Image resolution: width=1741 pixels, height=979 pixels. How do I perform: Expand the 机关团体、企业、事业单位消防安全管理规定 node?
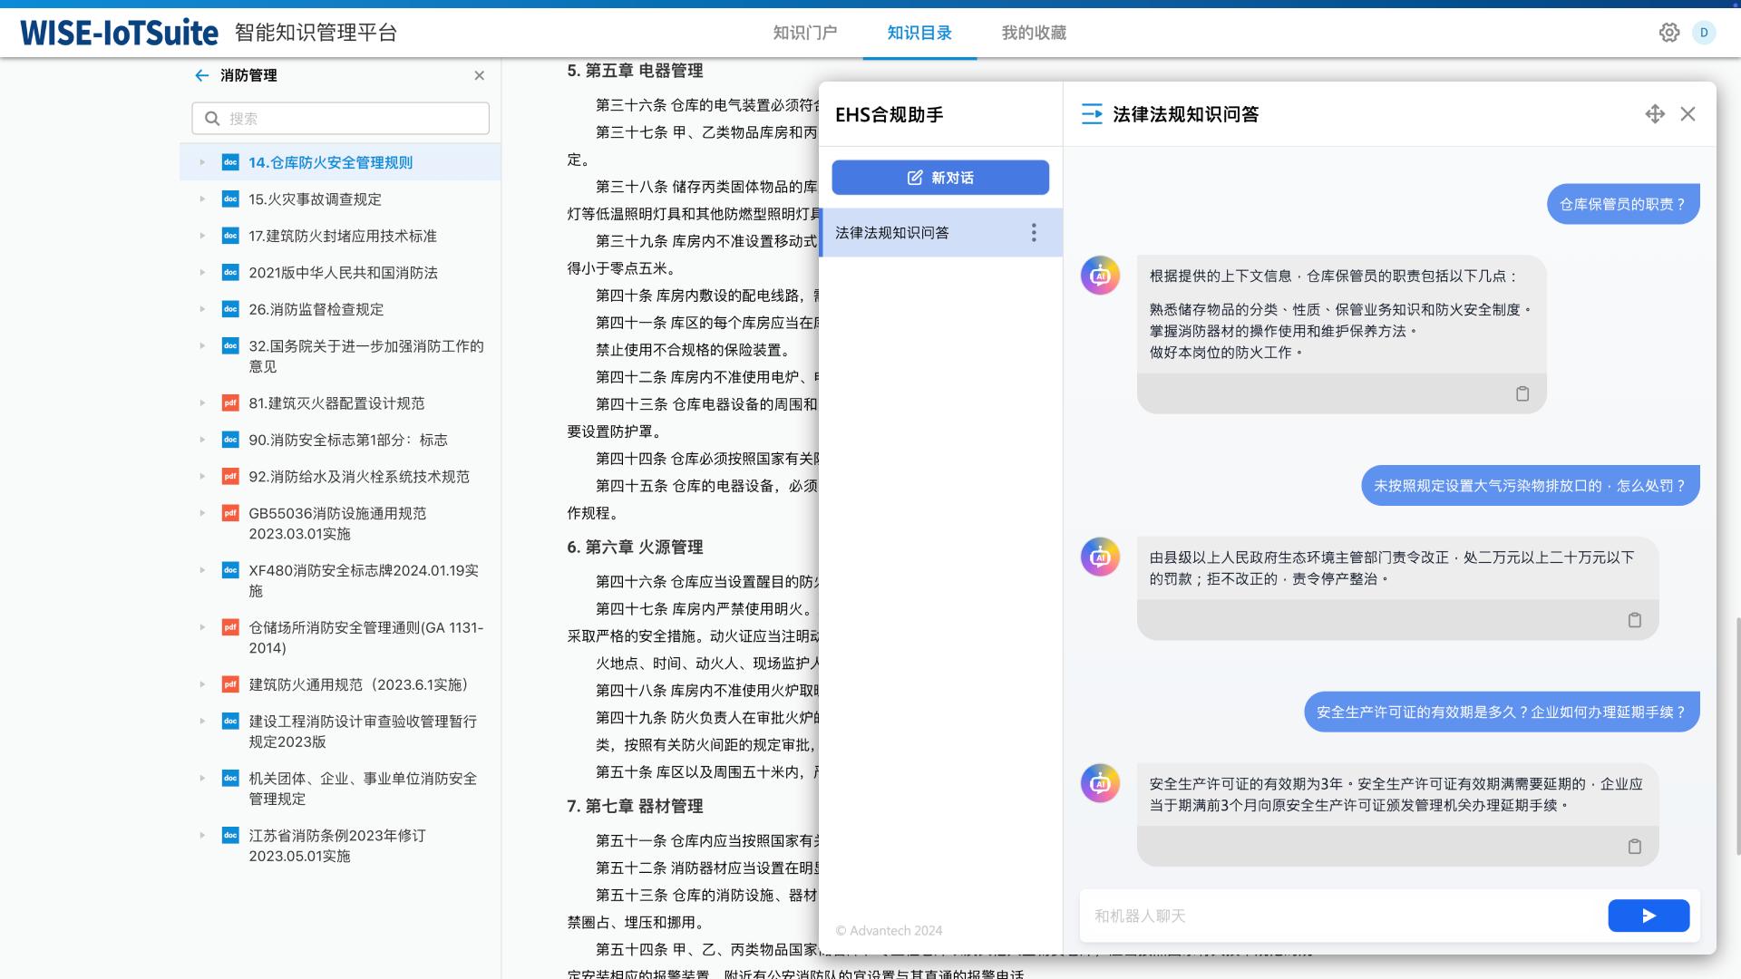[202, 778]
